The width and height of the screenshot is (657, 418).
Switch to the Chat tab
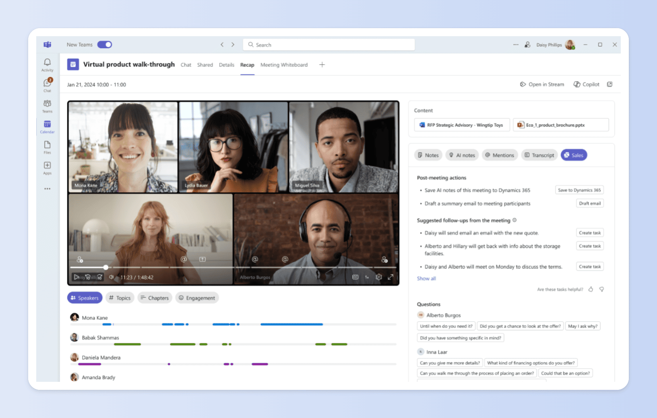(186, 65)
